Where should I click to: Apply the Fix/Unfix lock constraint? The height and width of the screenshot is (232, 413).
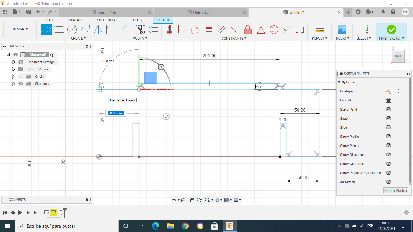(x=248, y=30)
